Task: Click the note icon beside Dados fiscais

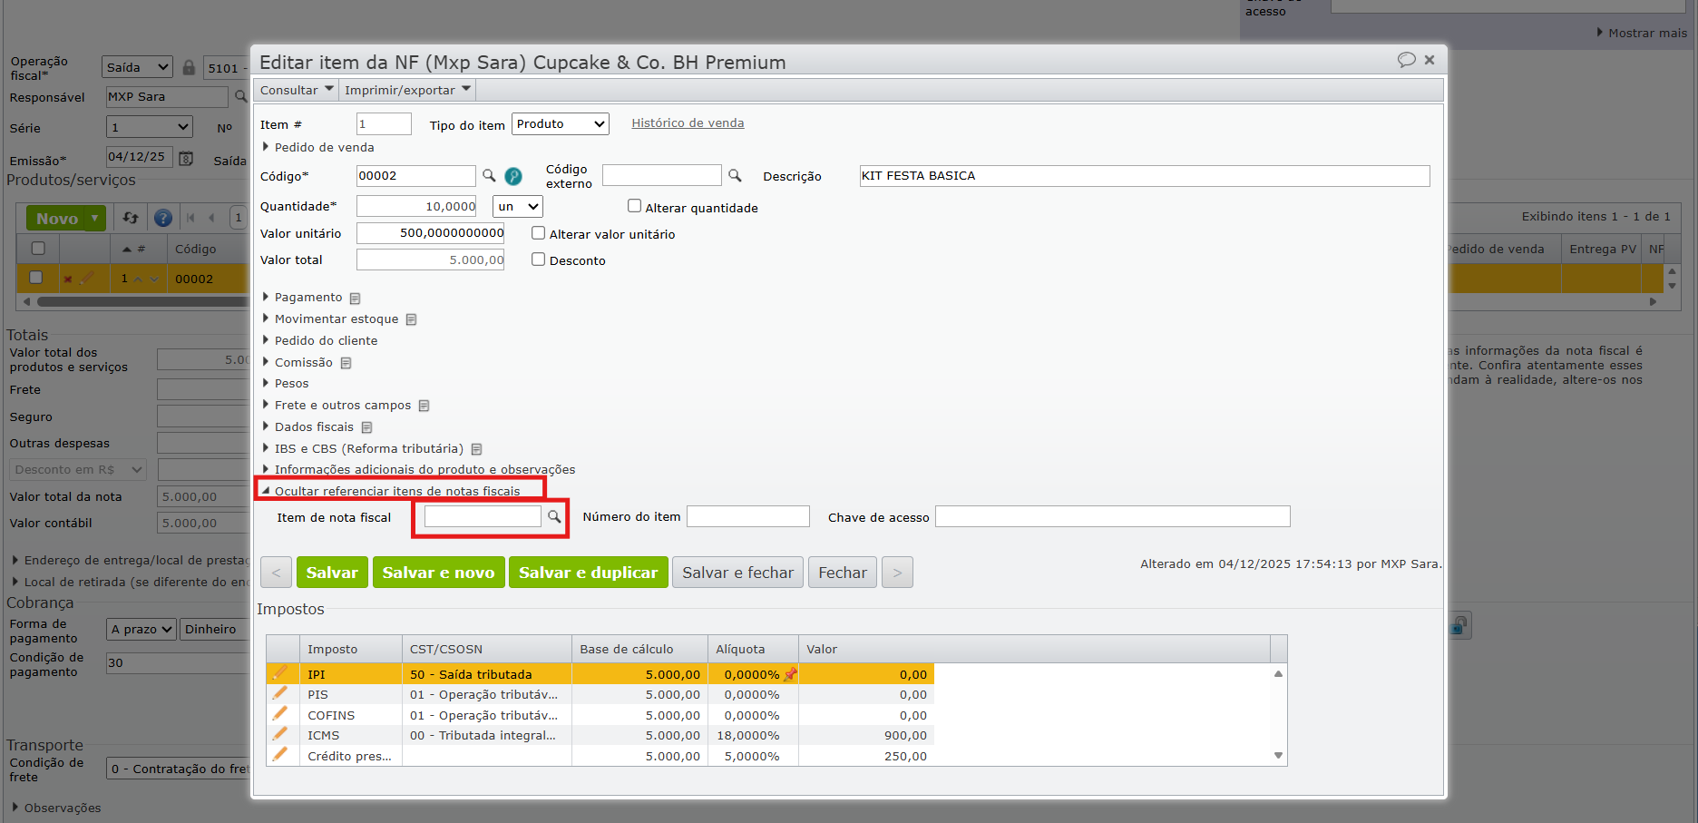Action: [366, 427]
